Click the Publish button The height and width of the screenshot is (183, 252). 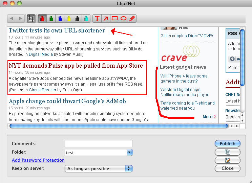[227, 143]
